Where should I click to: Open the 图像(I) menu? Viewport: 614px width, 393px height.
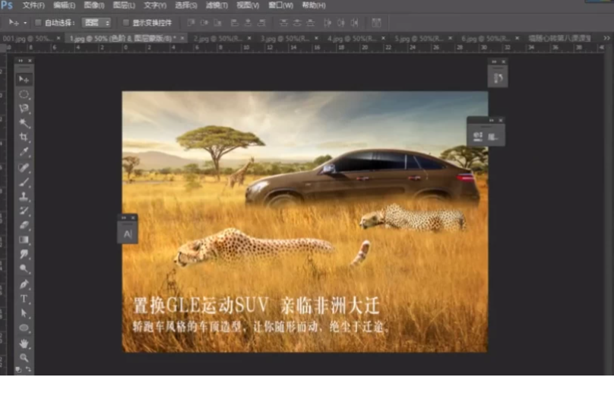[94, 5]
